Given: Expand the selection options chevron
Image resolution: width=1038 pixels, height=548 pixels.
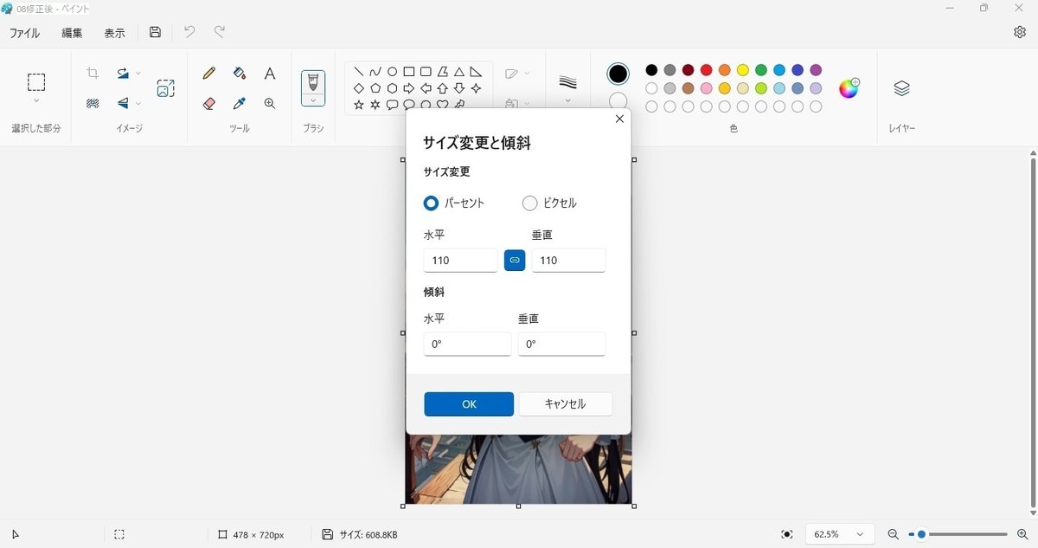Looking at the screenshot, I should (x=36, y=101).
